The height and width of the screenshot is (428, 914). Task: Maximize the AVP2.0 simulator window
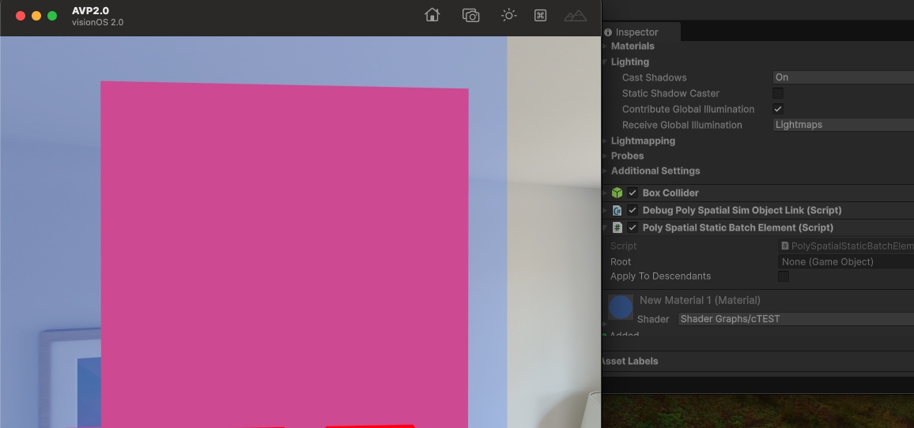(52, 16)
